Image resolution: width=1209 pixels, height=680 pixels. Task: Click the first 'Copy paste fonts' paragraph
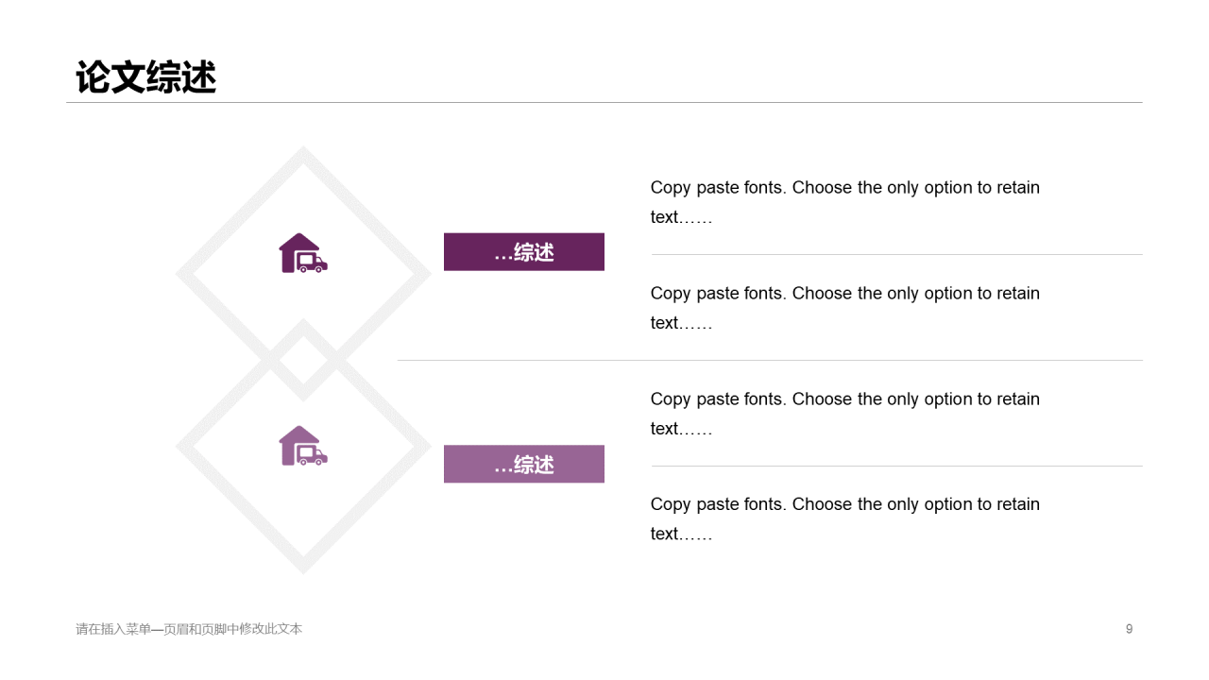[844, 202]
